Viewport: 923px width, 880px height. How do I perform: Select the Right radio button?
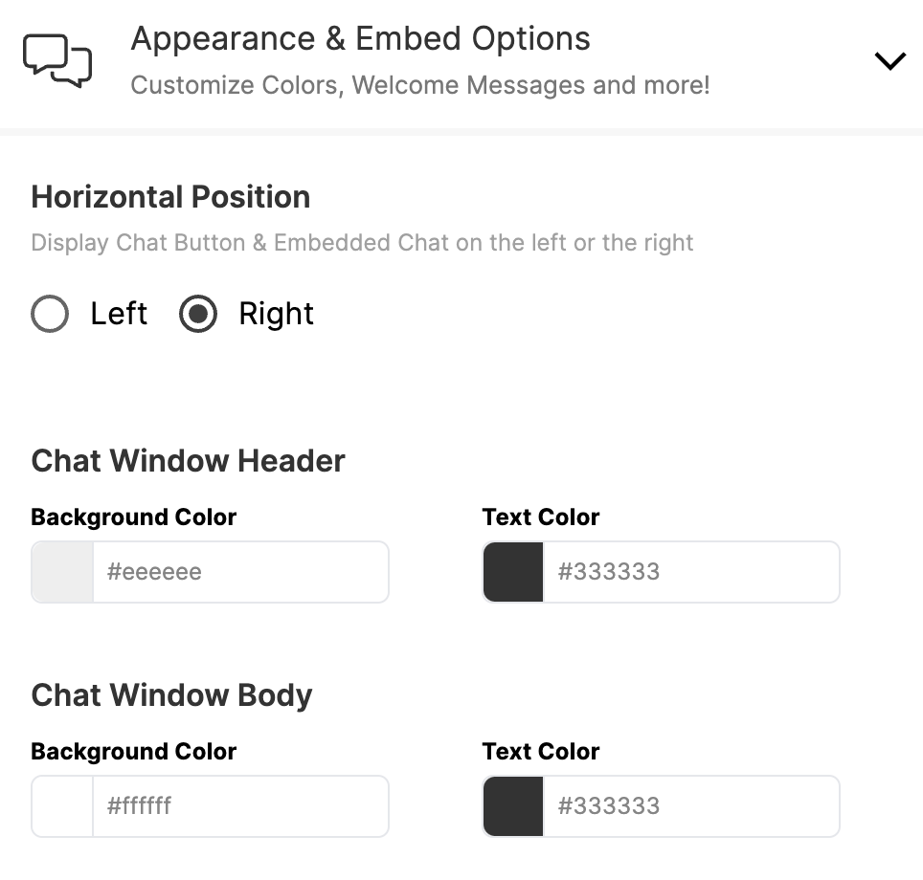coord(198,314)
